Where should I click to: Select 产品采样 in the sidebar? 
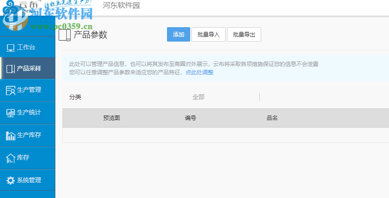[28, 68]
